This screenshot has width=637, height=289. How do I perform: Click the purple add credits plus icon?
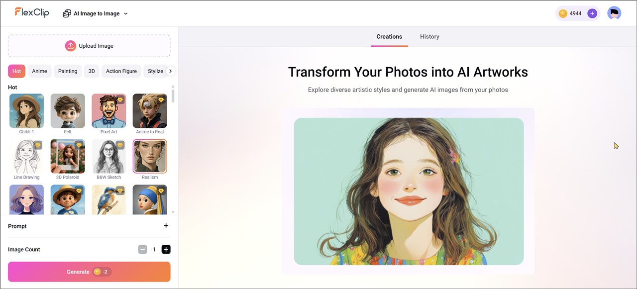[x=592, y=13]
